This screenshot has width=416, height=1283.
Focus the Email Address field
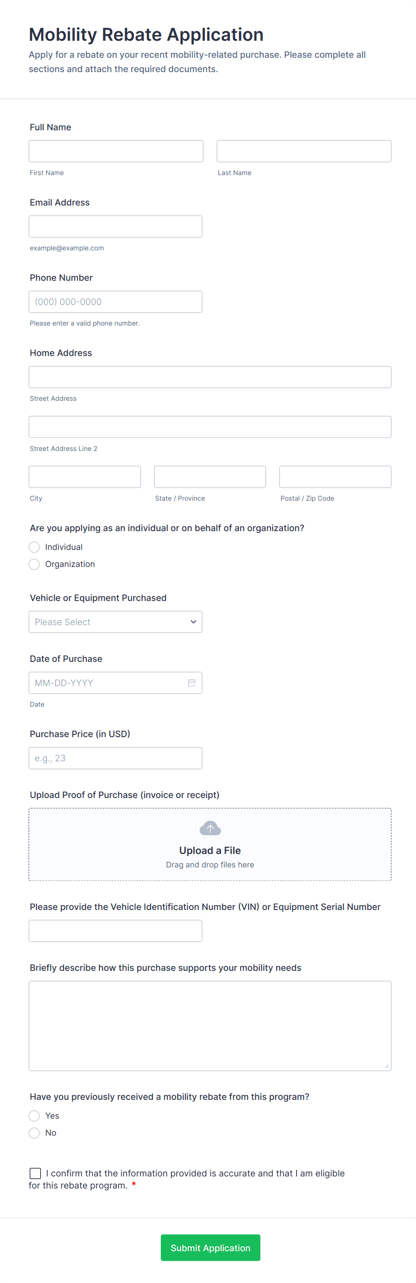point(115,227)
